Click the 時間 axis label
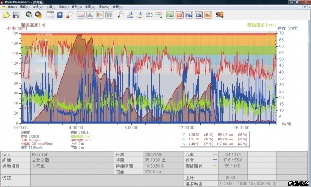This screenshot has width=311, height=187. (286, 124)
